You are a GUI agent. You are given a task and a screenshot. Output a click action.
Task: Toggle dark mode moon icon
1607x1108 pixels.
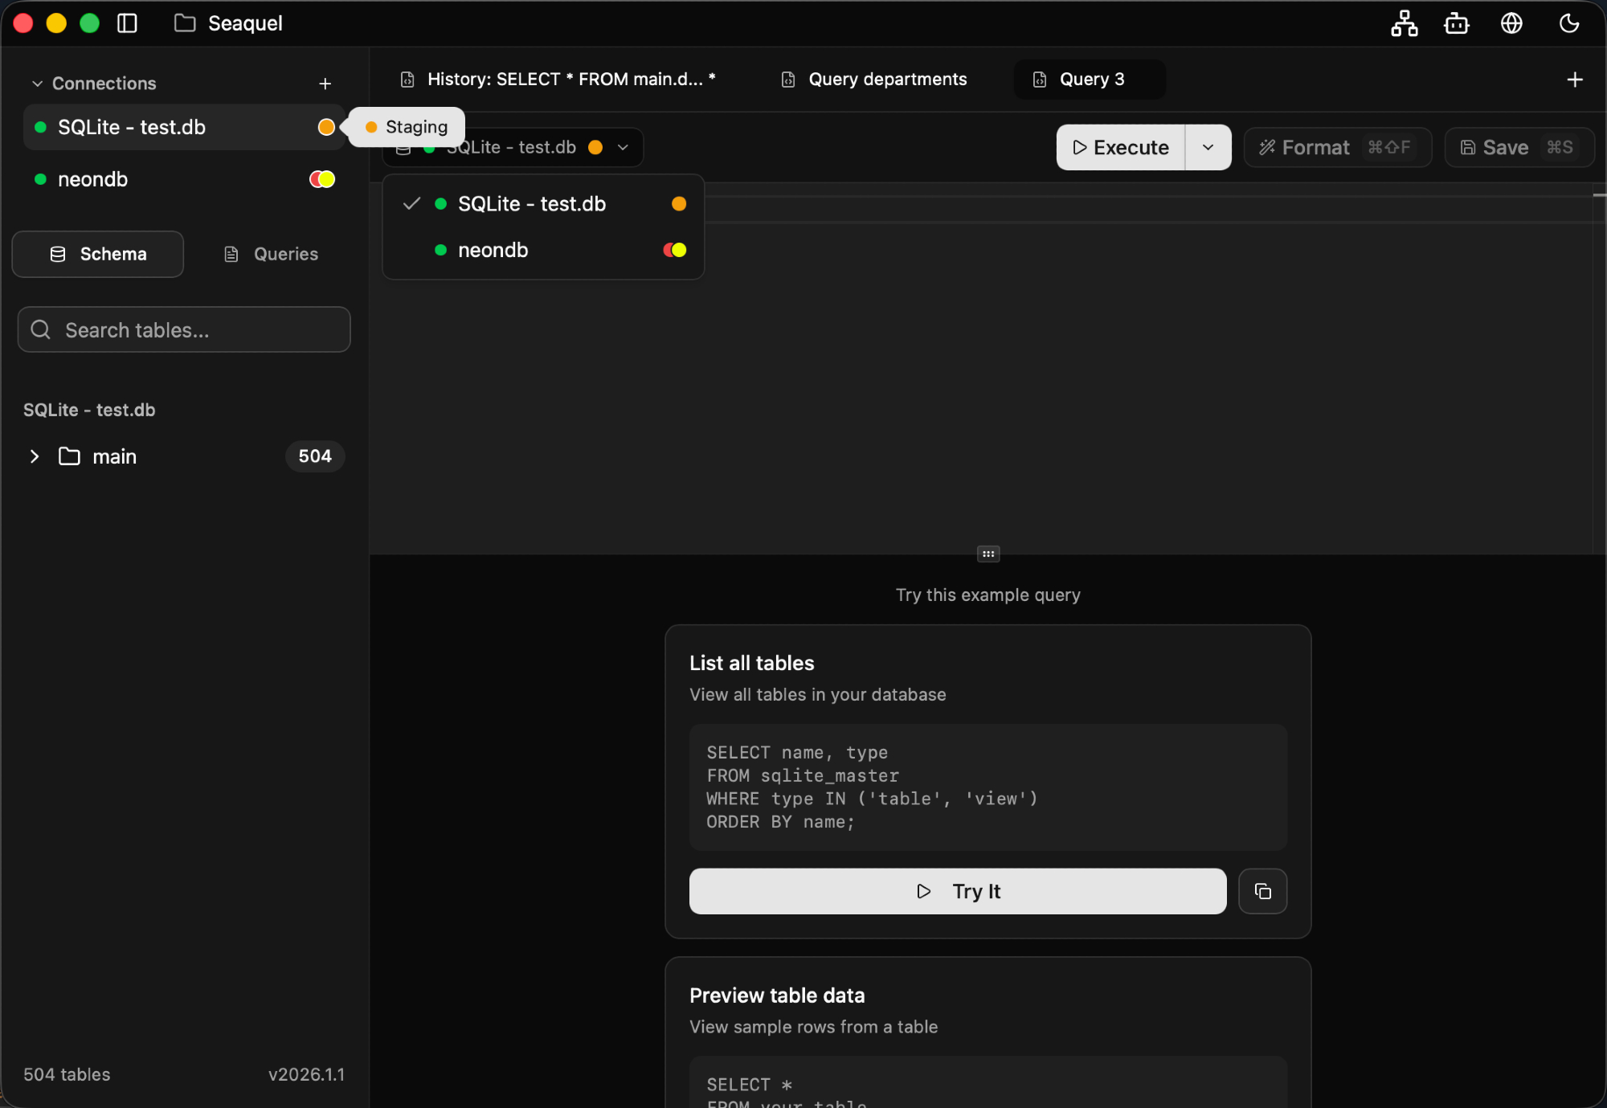[1568, 23]
